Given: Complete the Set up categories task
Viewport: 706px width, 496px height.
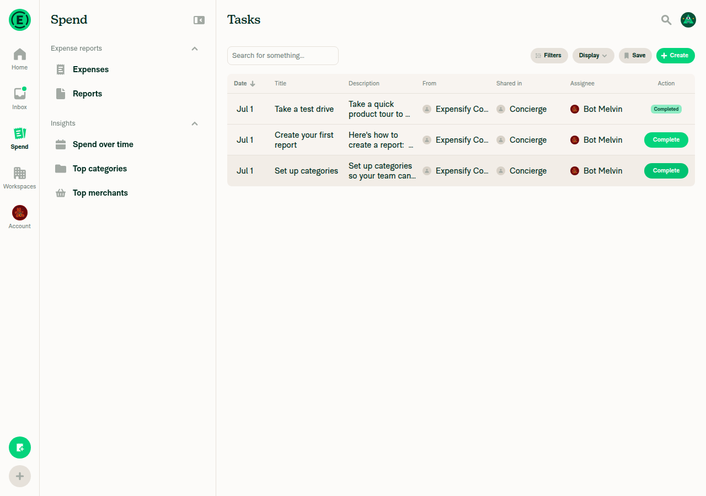Looking at the screenshot, I should point(666,171).
